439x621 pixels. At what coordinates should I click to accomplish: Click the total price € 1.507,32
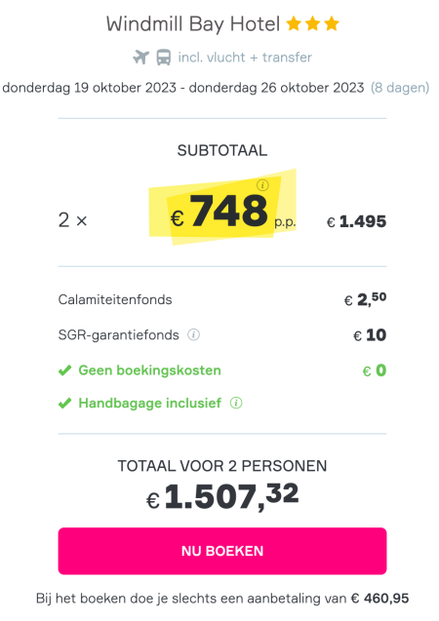222,496
